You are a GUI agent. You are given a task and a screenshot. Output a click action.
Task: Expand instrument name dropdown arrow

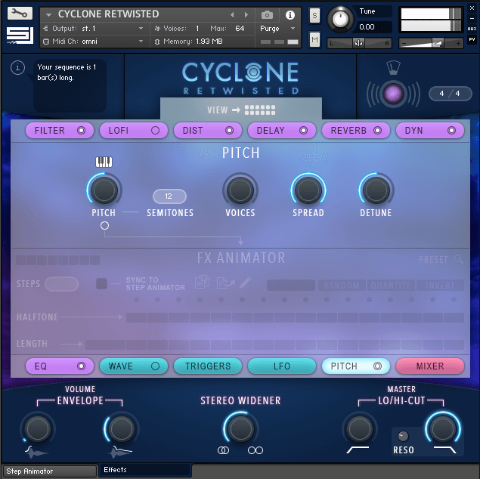click(48, 14)
